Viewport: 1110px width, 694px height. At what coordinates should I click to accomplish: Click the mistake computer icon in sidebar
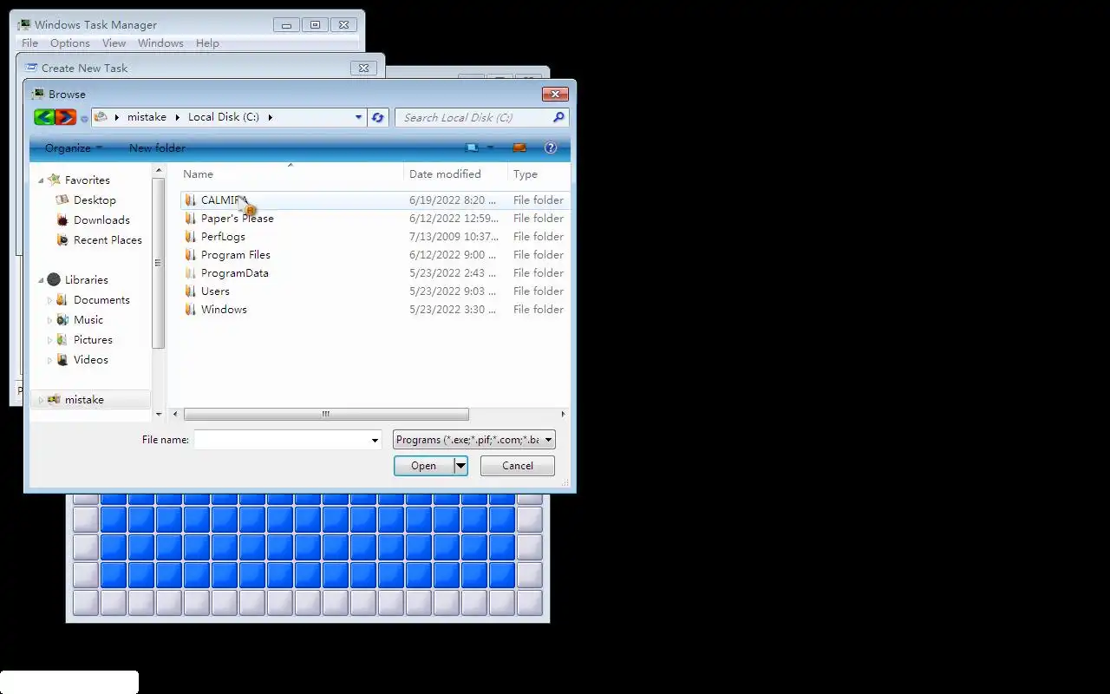point(54,399)
